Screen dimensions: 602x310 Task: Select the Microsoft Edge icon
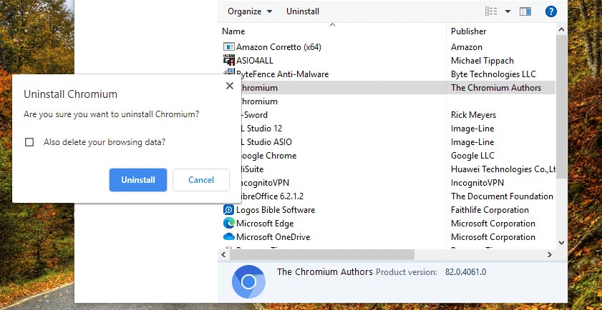(x=229, y=224)
